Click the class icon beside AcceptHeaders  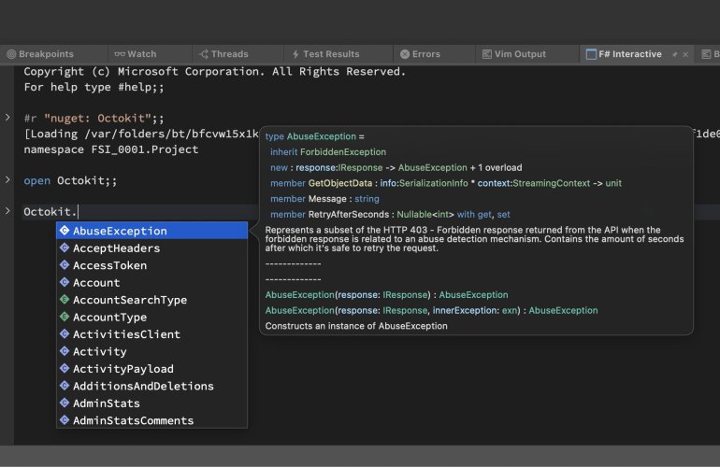[x=65, y=248]
